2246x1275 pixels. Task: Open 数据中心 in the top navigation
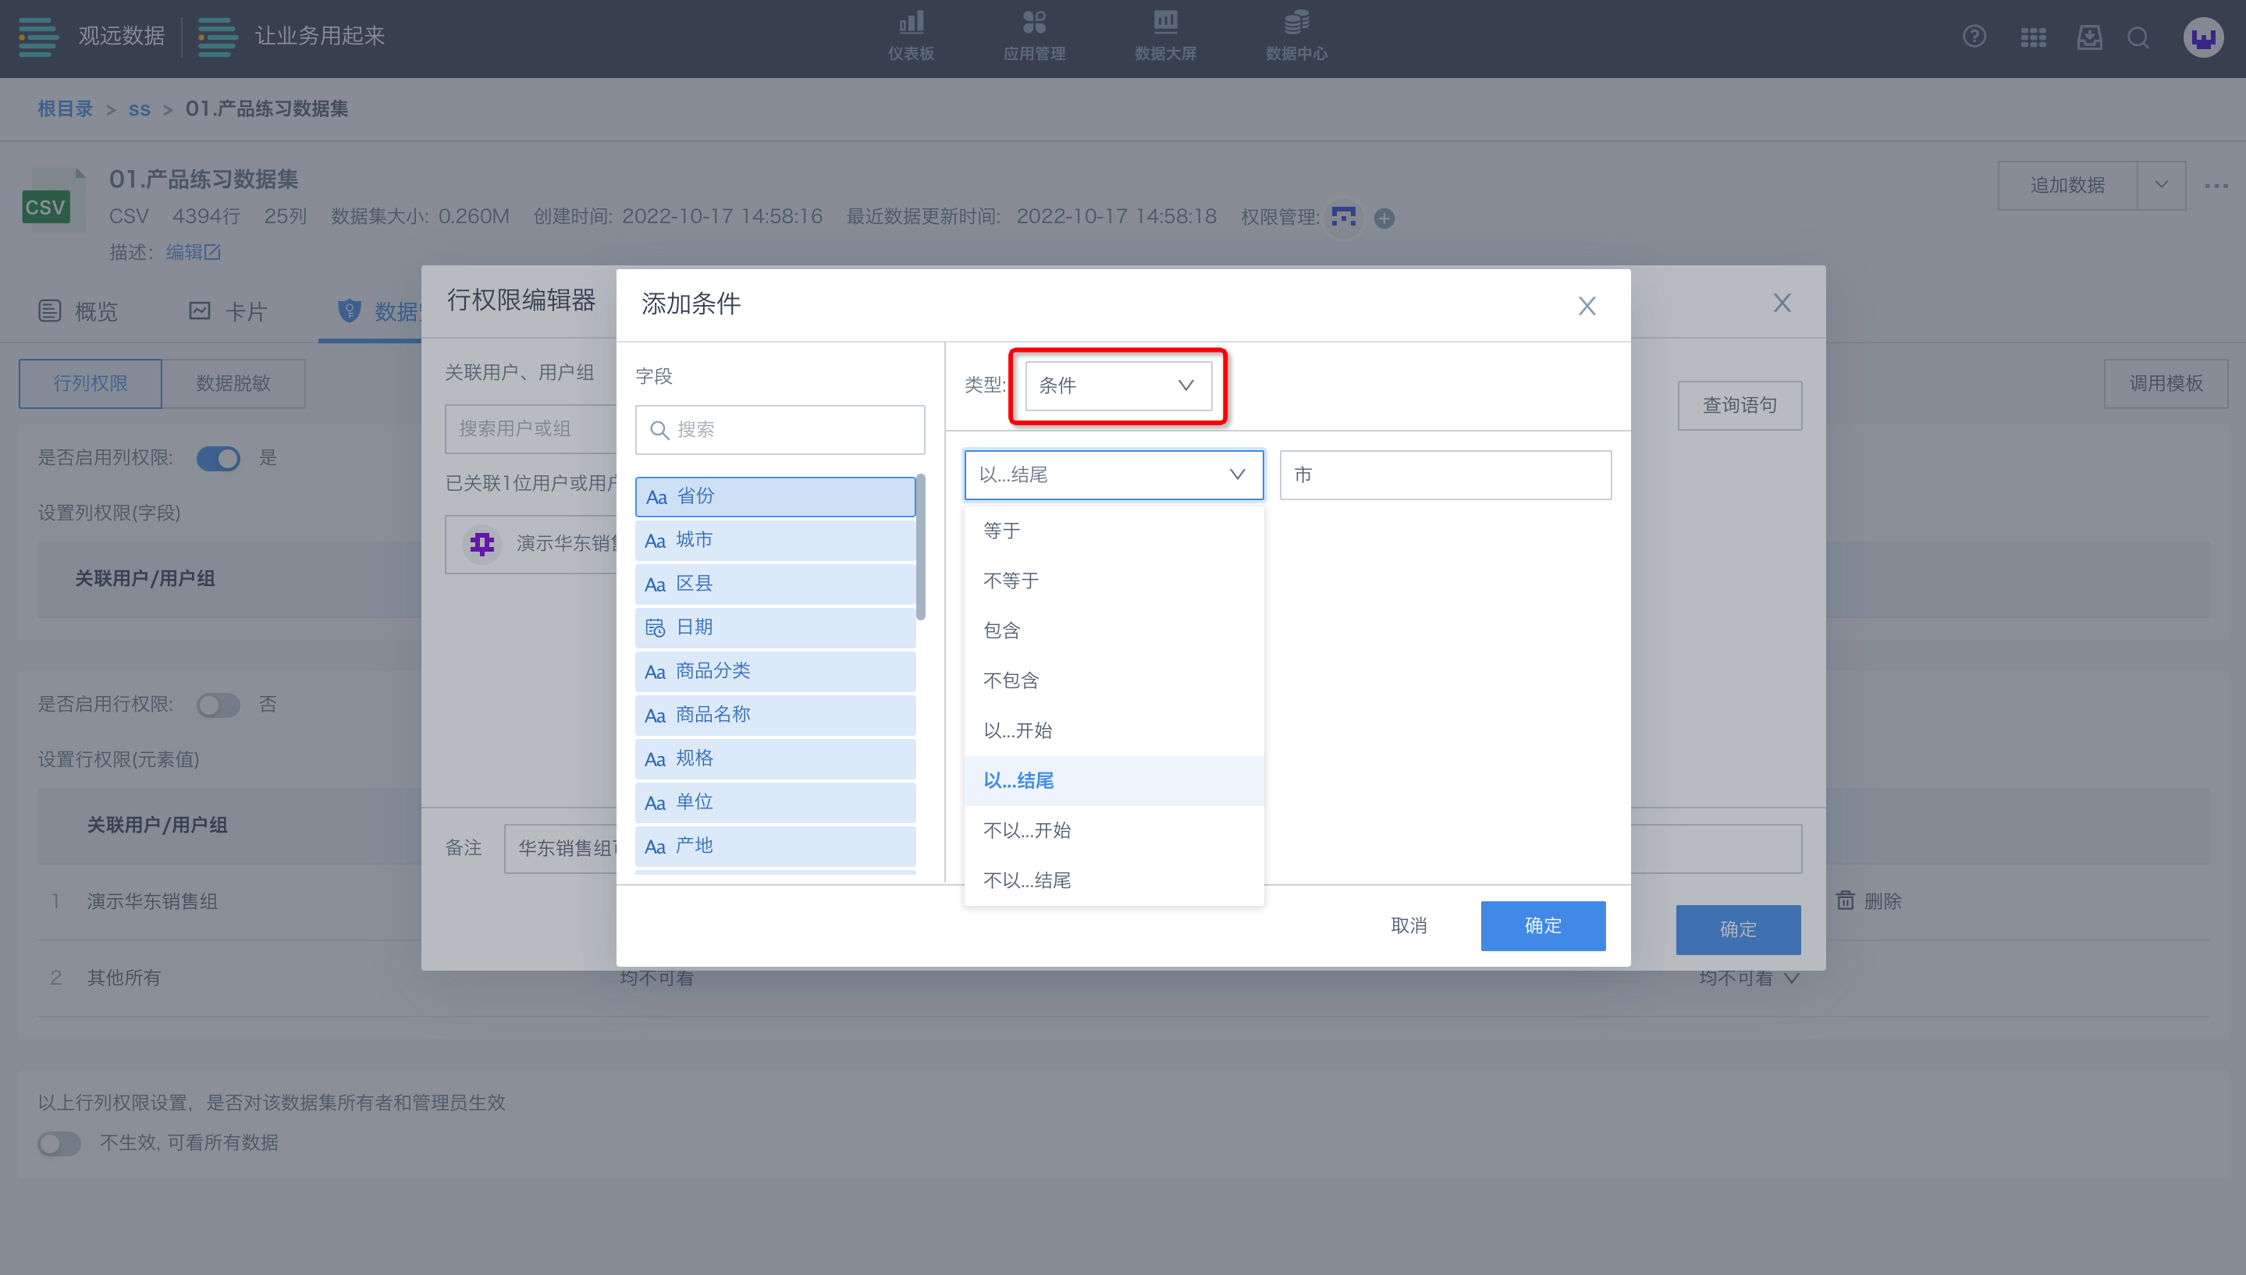coord(1296,37)
